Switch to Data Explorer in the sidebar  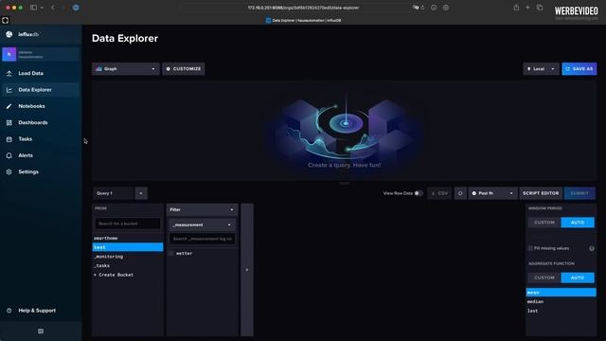coord(35,90)
